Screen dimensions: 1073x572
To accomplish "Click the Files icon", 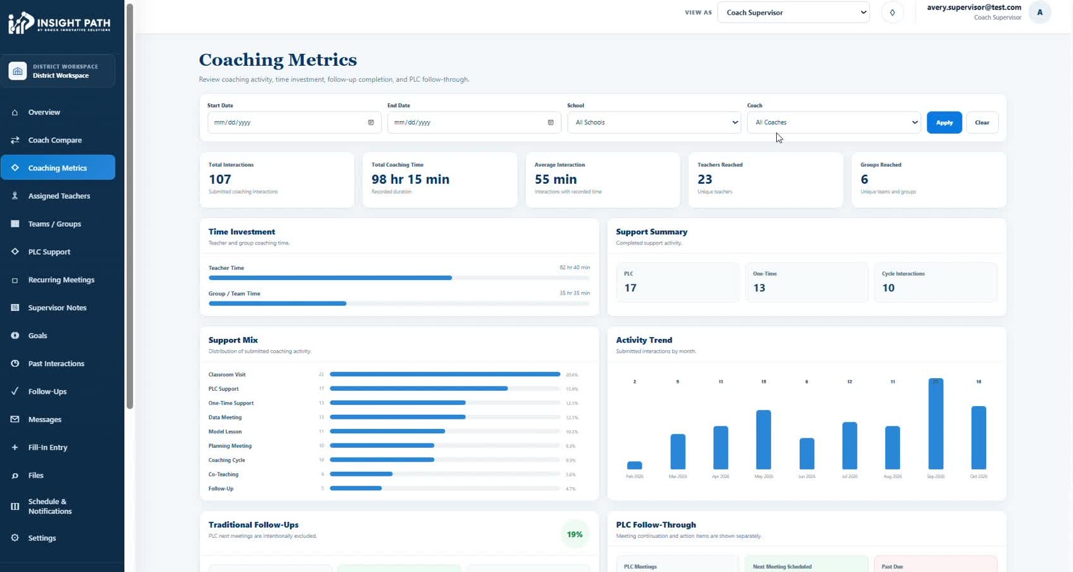I will [x=15, y=475].
